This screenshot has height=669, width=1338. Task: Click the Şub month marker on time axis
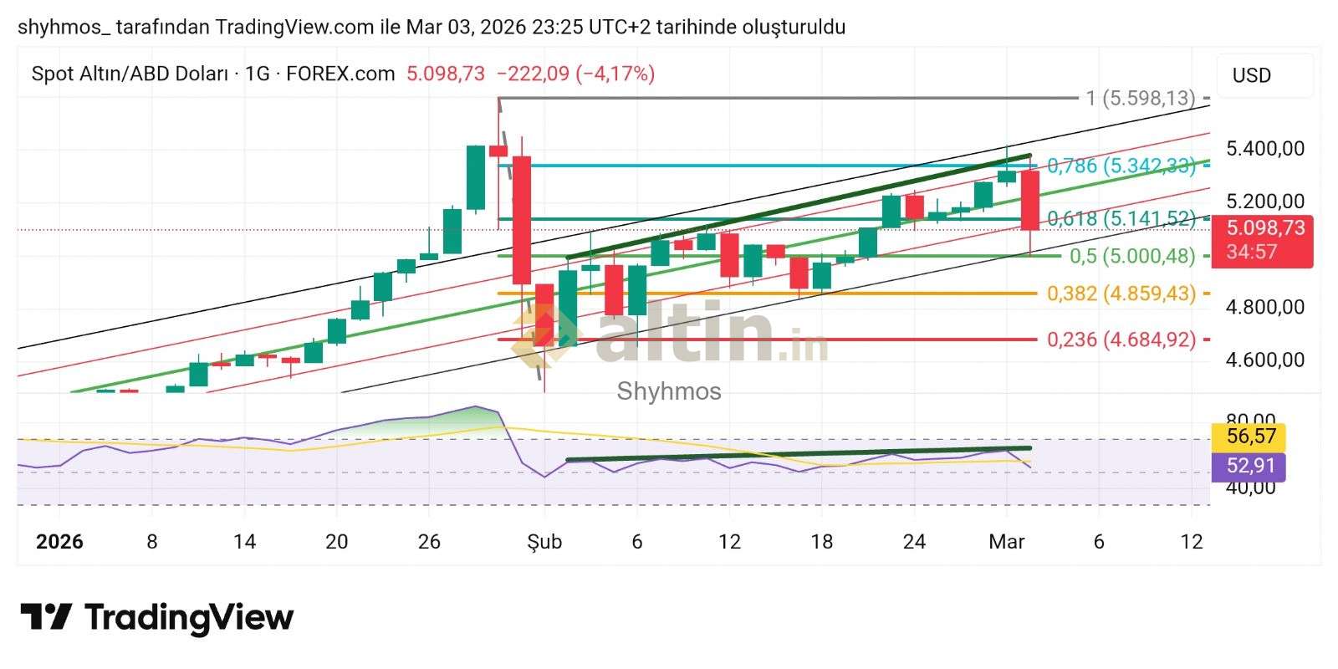click(x=544, y=542)
